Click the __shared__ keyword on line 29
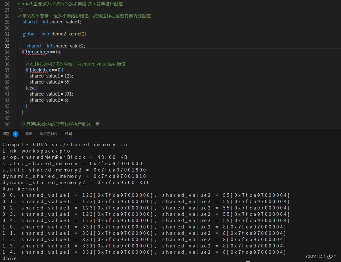The height and width of the screenshot is (262, 341). pyautogui.click(x=29, y=22)
